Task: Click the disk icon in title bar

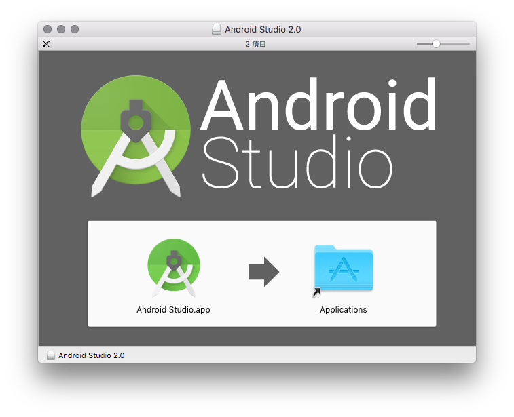Action: [217, 29]
